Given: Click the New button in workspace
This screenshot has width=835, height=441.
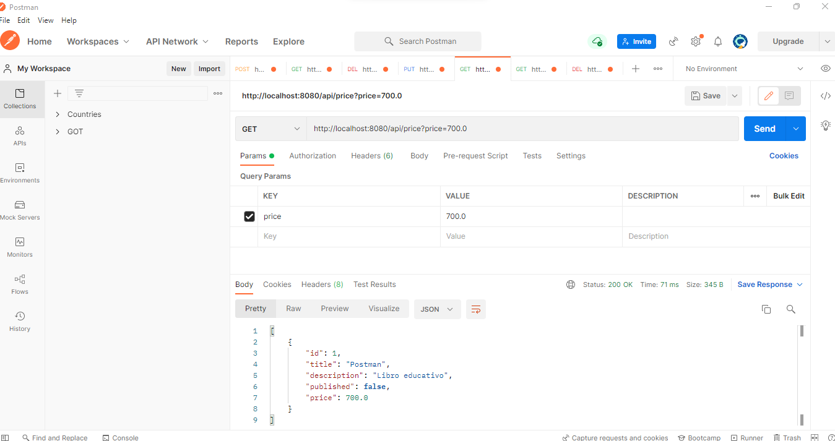Looking at the screenshot, I should pyautogui.click(x=179, y=69).
